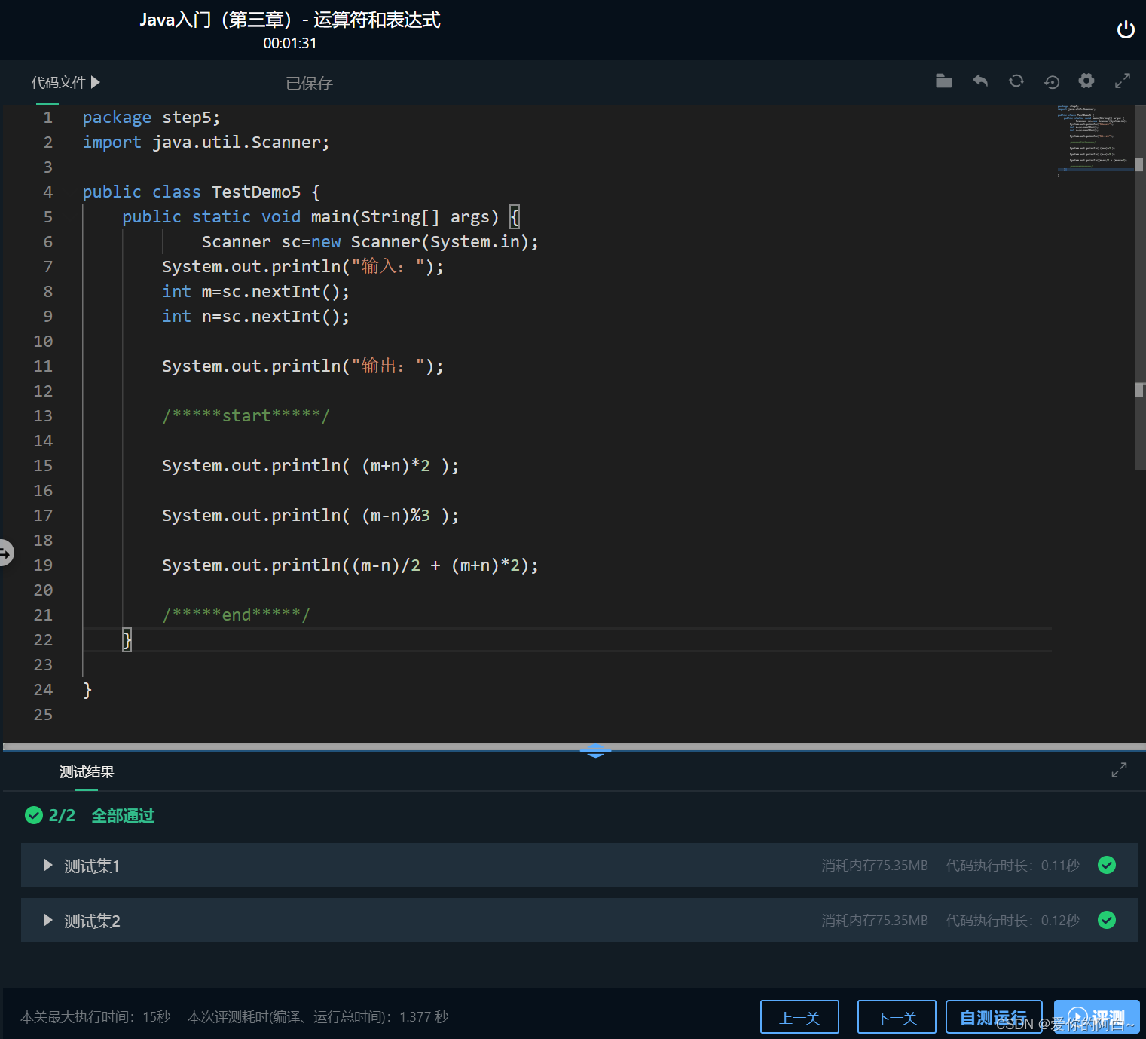Click the undo arrow icon
The image size is (1146, 1039).
979,81
